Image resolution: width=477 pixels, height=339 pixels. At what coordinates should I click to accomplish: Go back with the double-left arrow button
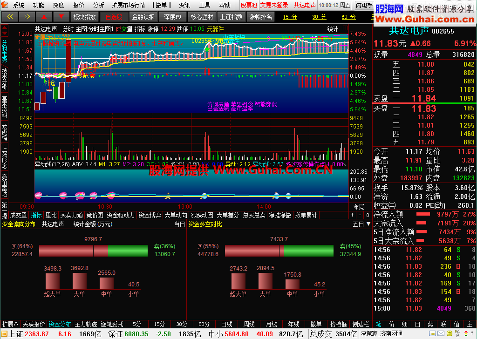click(x=10, y=17)
